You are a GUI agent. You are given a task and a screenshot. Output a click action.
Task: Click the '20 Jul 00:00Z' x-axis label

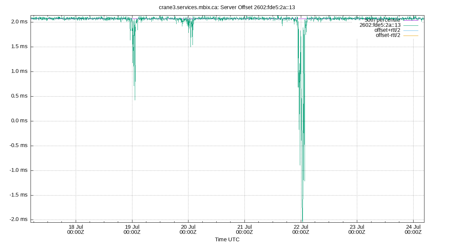(188, 229)
